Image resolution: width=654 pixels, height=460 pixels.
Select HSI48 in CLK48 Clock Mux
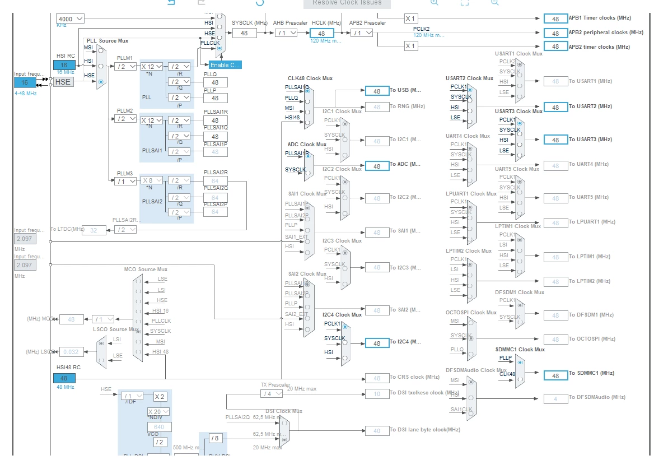click(307, 123)
